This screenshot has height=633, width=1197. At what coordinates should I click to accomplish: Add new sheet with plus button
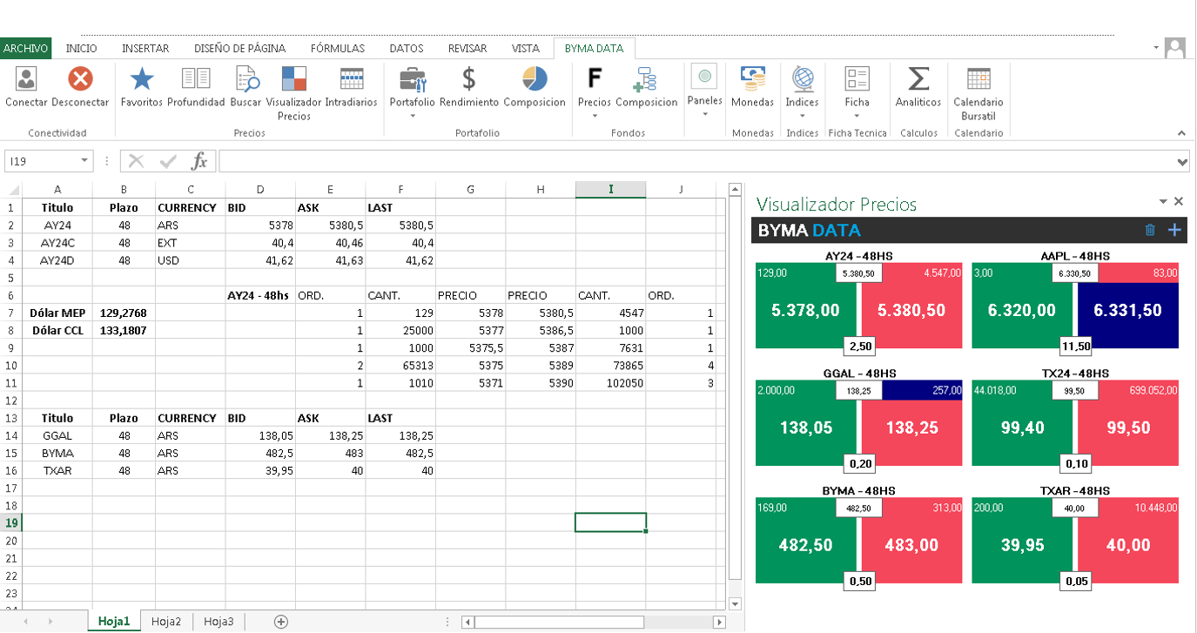pyautogui.click(x=280, y=621)
